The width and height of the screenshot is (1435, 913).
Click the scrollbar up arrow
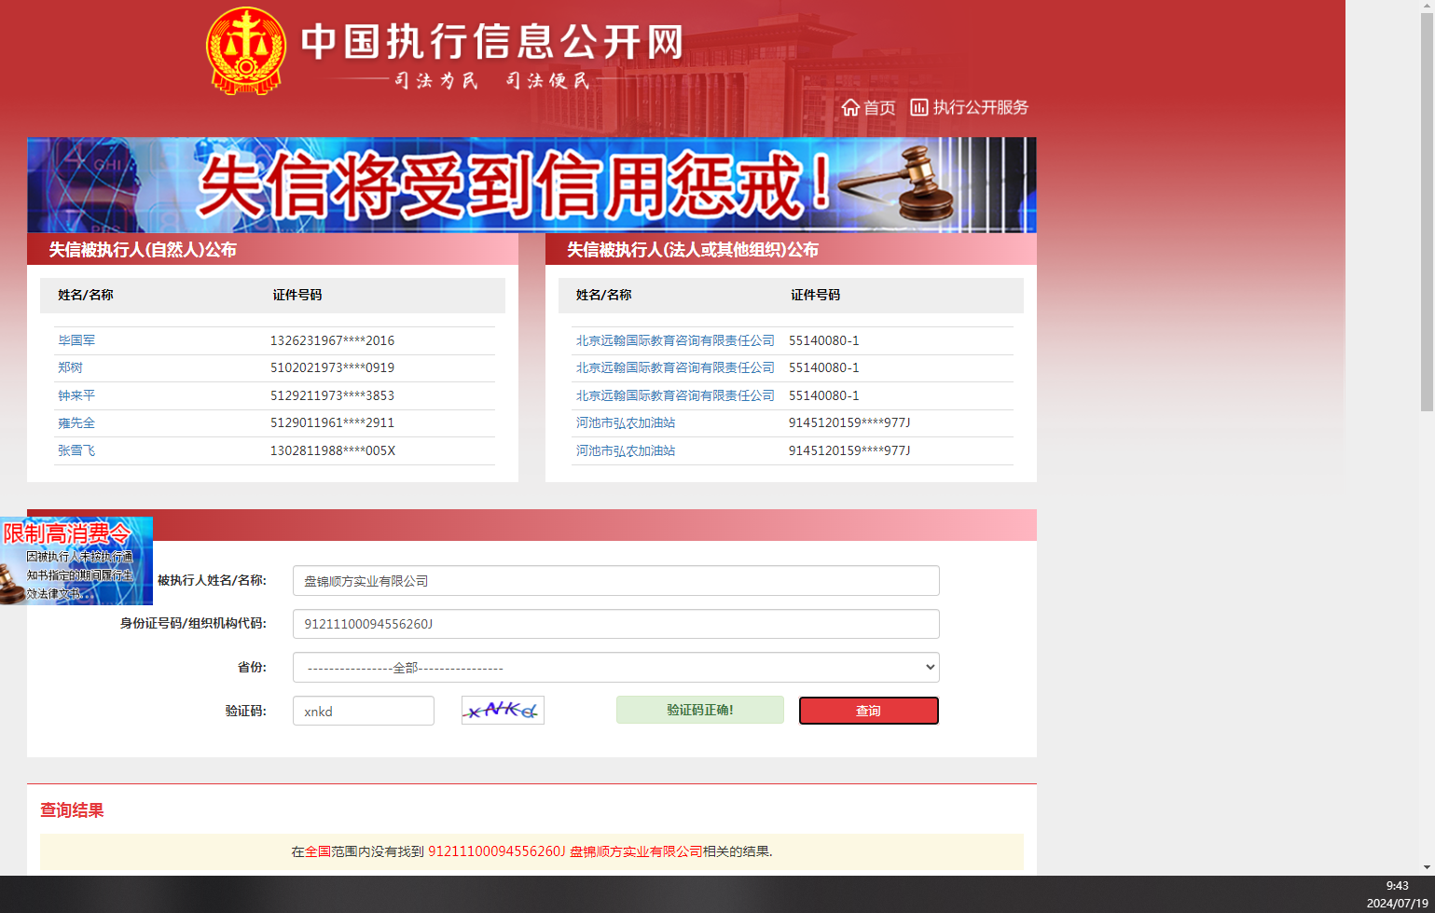pyautogui.click(x=1427, y=7)
